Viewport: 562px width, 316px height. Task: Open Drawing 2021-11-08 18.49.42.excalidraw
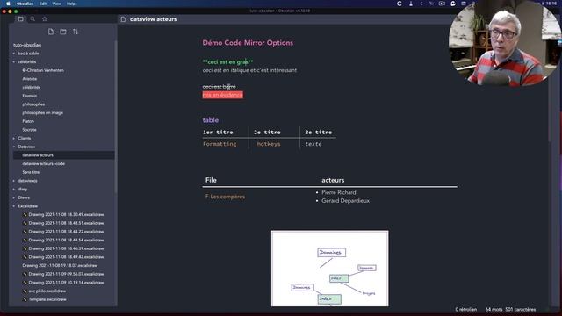66,257
